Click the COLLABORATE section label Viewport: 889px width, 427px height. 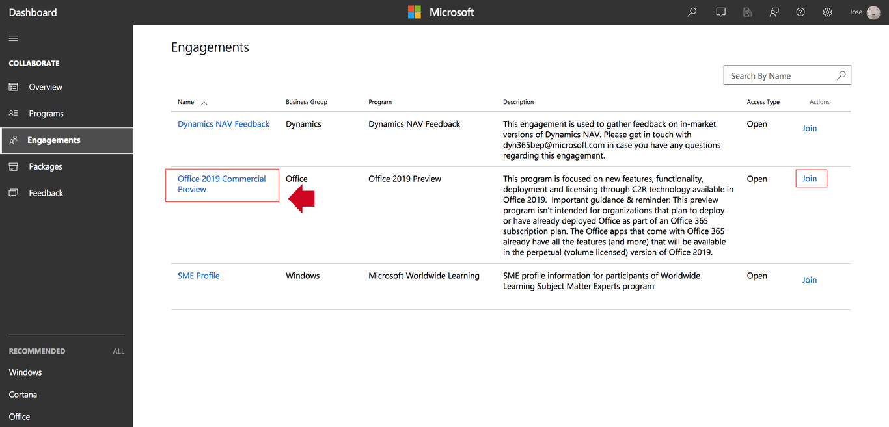[34, 63]
